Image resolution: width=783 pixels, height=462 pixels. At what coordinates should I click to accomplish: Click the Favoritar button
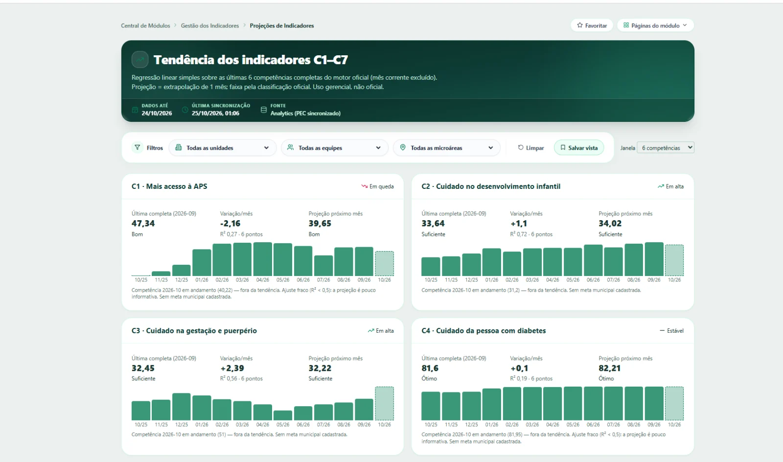click(592, 25)
